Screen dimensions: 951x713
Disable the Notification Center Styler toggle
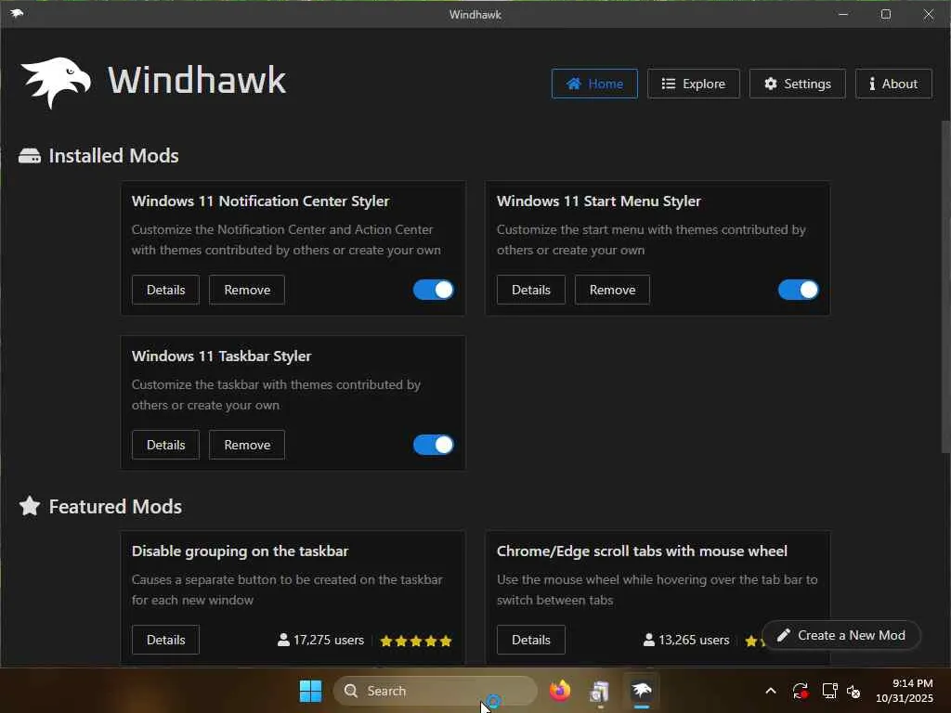click(434, 290)
